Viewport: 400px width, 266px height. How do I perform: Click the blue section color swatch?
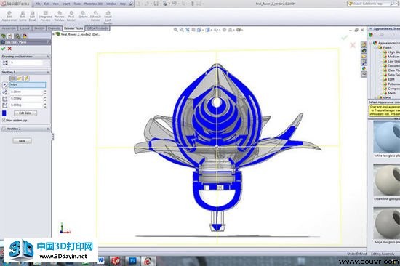(x=4, y=113)
